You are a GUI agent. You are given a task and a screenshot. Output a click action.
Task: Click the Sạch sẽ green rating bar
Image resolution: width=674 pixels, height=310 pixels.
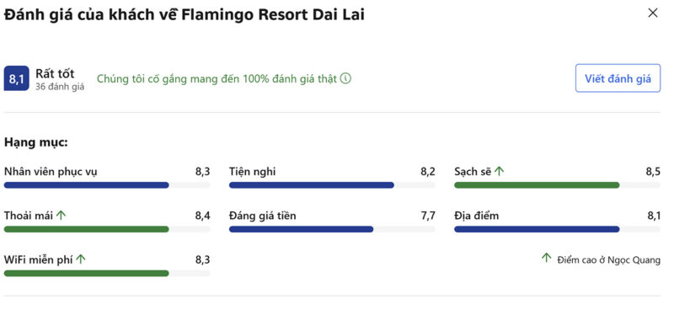coord(557,184)
